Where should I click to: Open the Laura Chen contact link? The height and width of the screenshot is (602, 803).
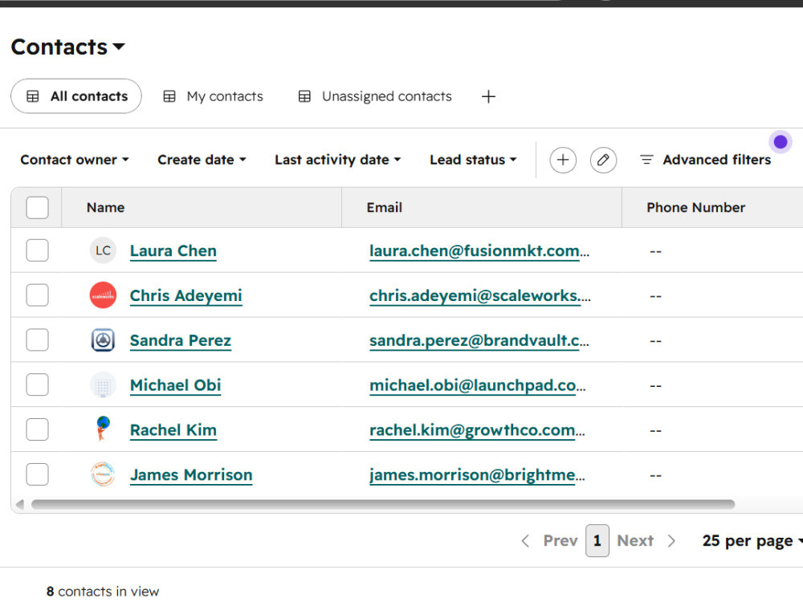[x=173, y=250]
